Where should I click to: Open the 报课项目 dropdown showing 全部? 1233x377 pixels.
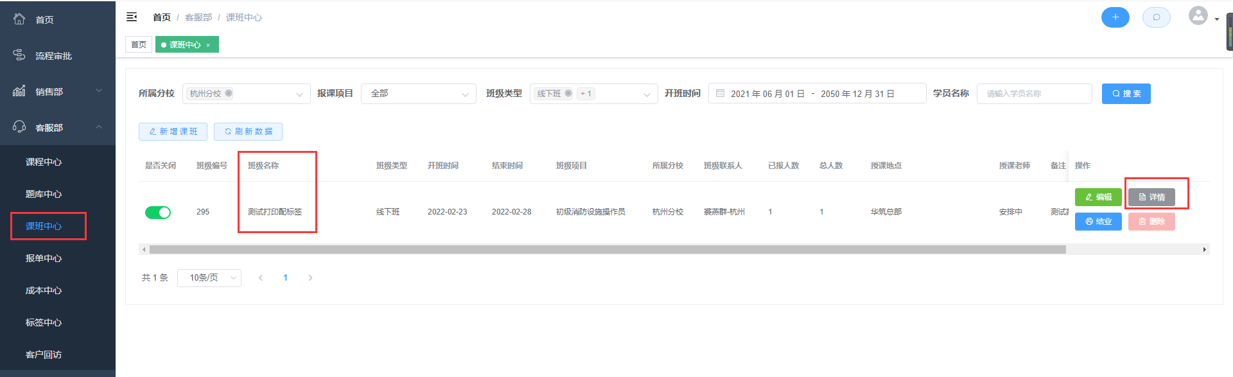click(418, 94)
